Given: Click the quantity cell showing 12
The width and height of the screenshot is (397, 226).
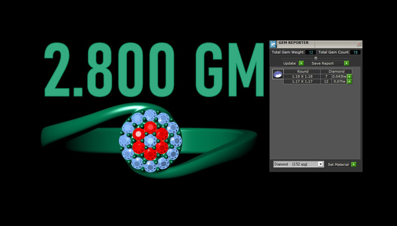Looking at the screenshot, I should pyautogui.click(x=326, y=81).
